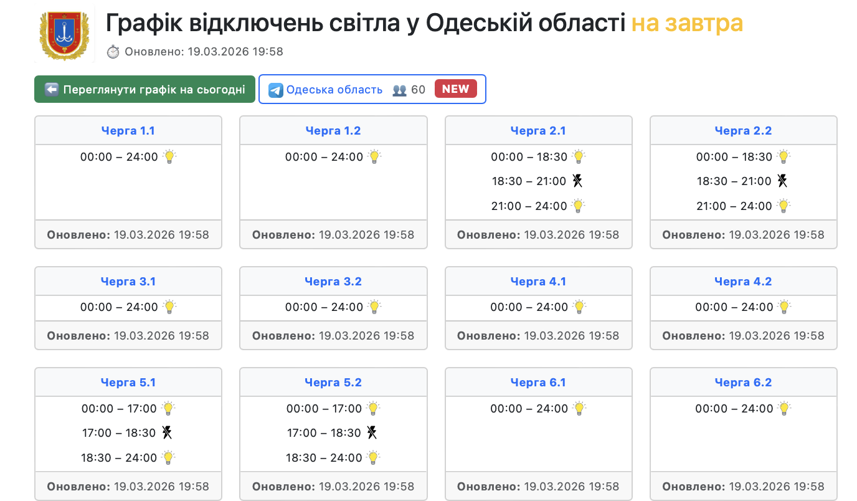Screen dimensions: 857x501
Task: Click the Odesa region coat of arms logo
Action: pyautogui.click(x=64, y=35)
